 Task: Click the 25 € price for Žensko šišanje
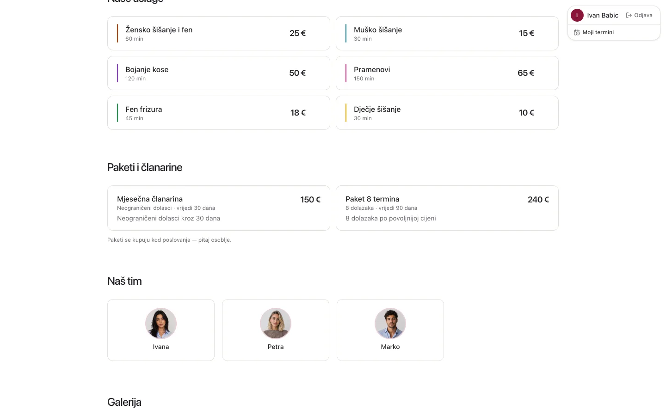point(297,33)
